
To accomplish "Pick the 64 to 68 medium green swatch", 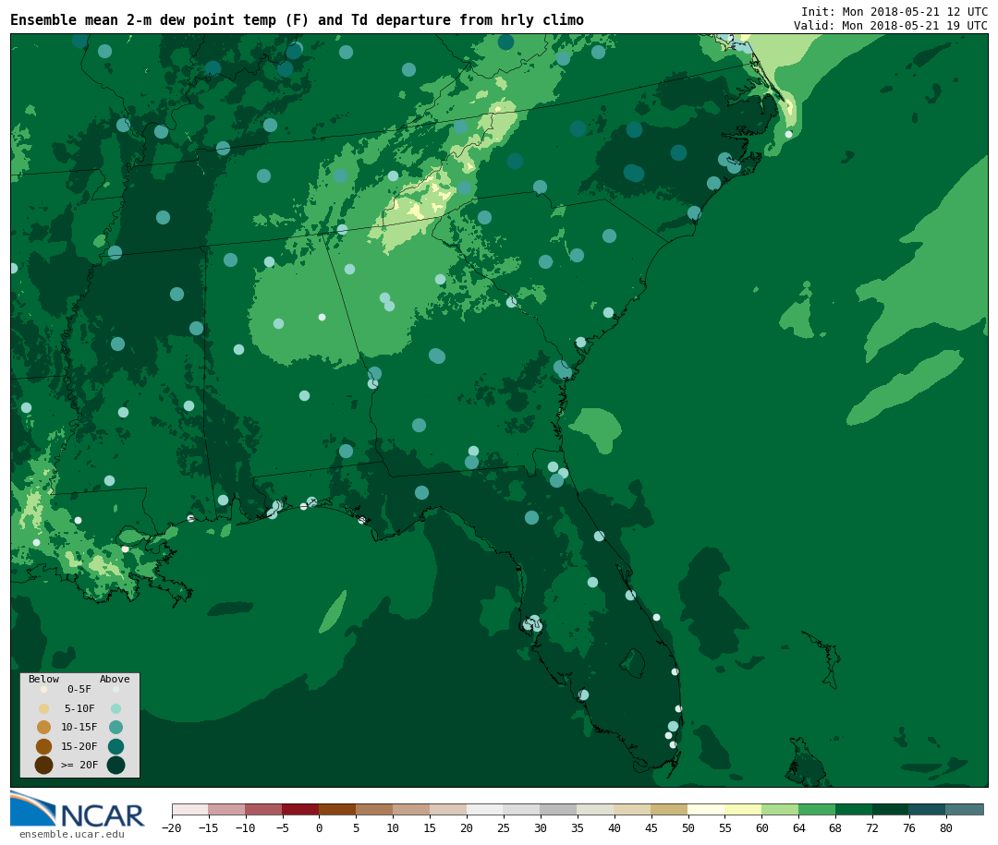I will (817, 809).
